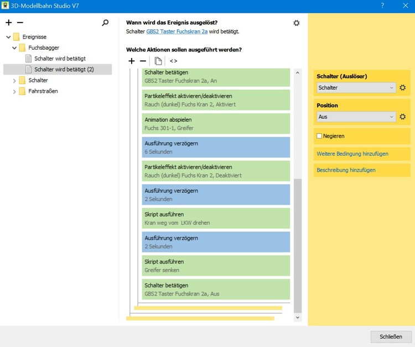415x347 pixels.
Task: Click the copy actions icon
Action: (158, 61)
